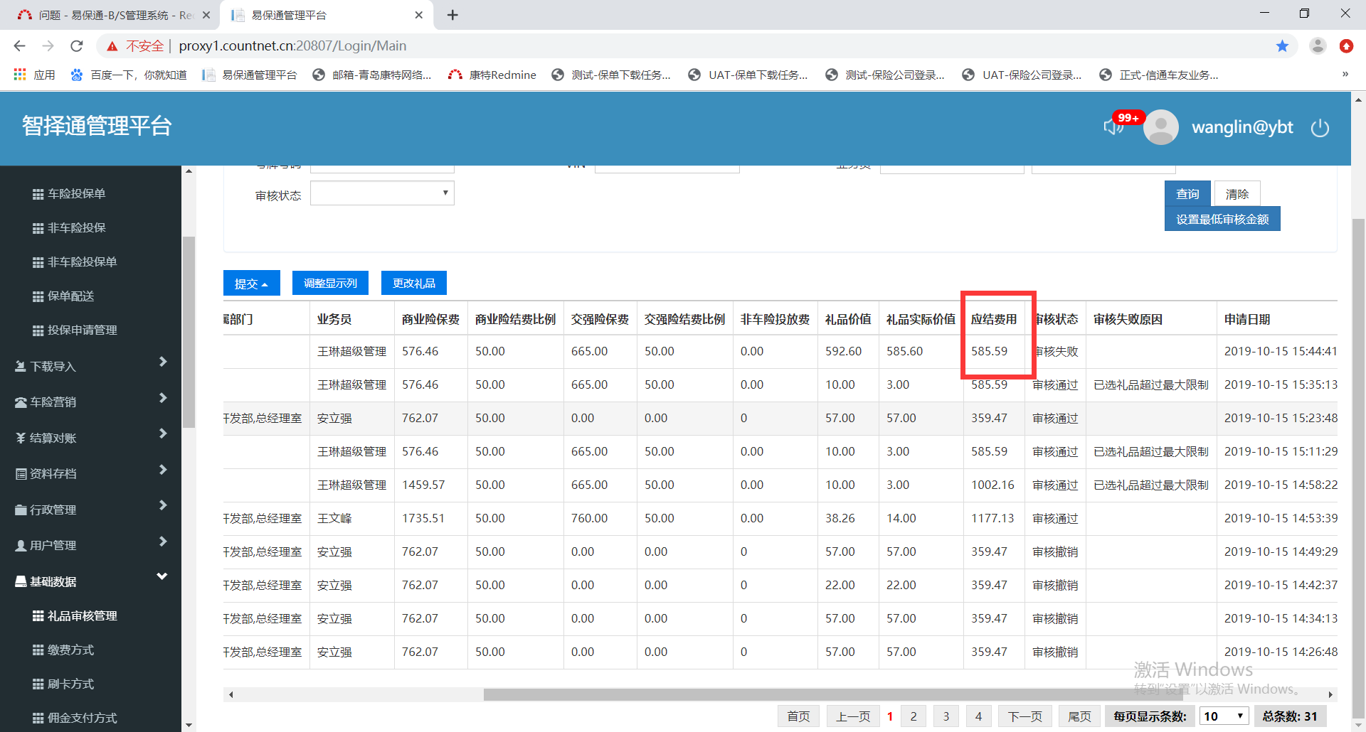Open Chrome profile icon in toolbar
1366x732 pixels.
click(1318, 46)
